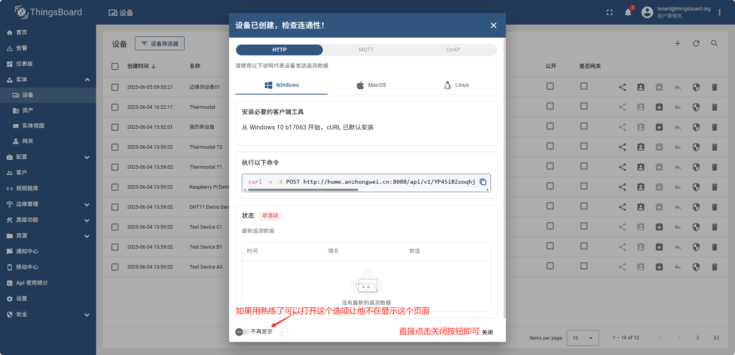Image resolution: width=735 pixels, height=355 pixels.
Task: Select the Linux instructions tab
Action: (x=456, y=85)
